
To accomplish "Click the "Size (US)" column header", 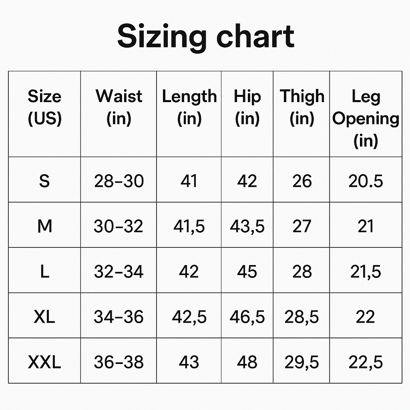I will pos(44,107).
